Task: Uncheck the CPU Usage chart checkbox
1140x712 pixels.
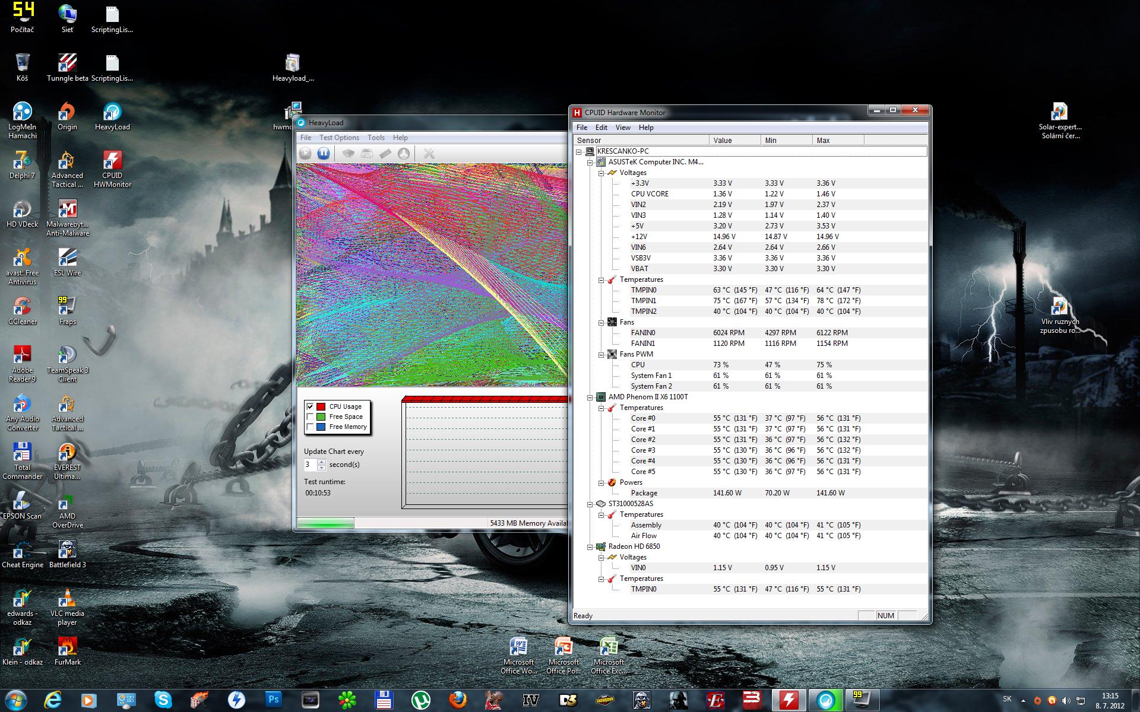Action: click(310, 406)
